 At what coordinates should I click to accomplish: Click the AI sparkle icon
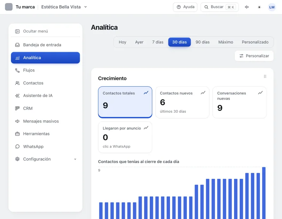[17, 96]
